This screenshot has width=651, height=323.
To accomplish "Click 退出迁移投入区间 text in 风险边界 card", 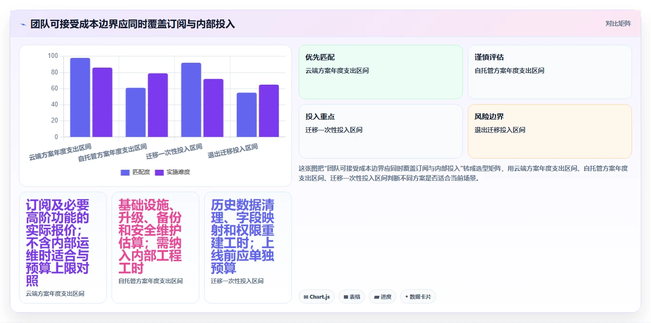I will pos(500,130).
